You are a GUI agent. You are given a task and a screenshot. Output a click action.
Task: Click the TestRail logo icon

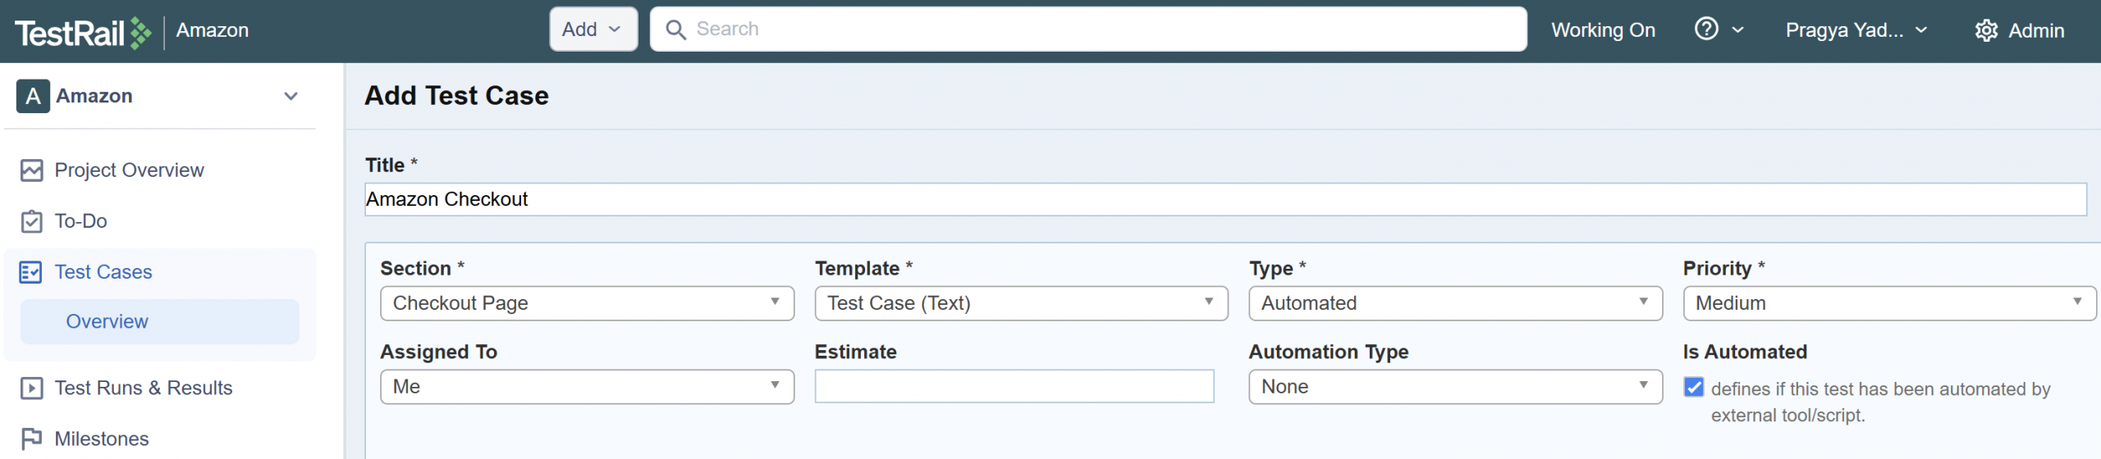click(140, 33)
